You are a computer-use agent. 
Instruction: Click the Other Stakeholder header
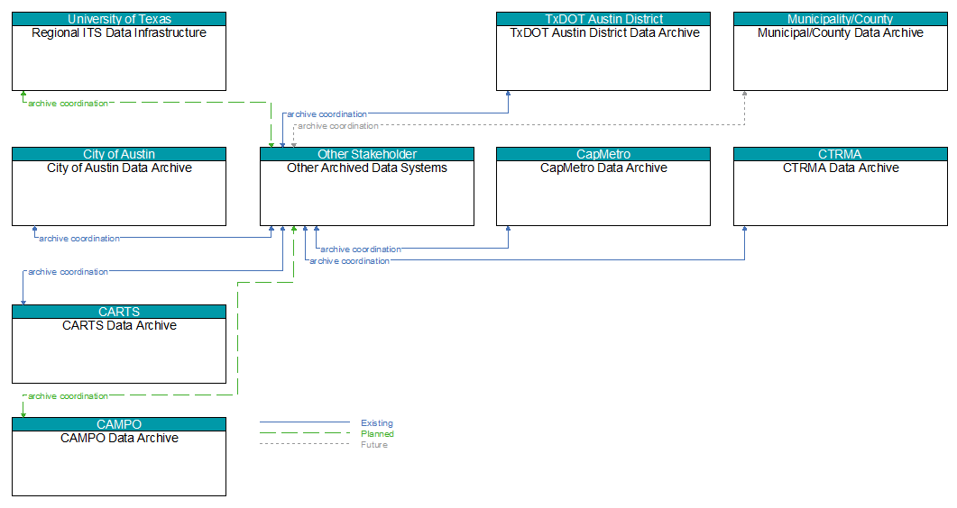[367, 154]
